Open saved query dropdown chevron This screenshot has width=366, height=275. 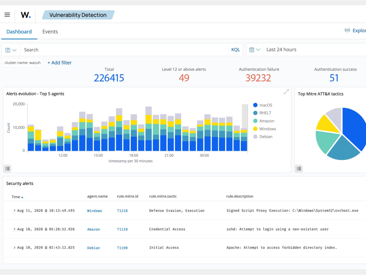[15, 50]
